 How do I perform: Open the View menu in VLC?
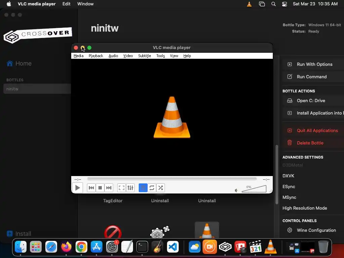(x=174, y=56)
